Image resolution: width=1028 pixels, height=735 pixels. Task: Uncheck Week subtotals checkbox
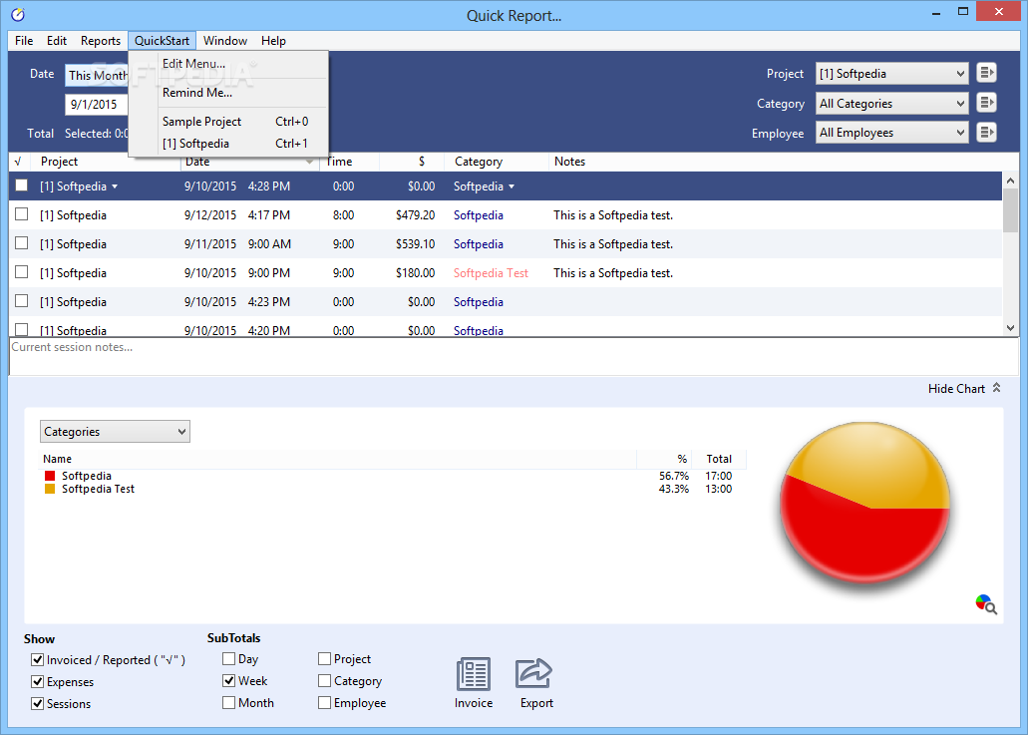click(x=228, y=680)
